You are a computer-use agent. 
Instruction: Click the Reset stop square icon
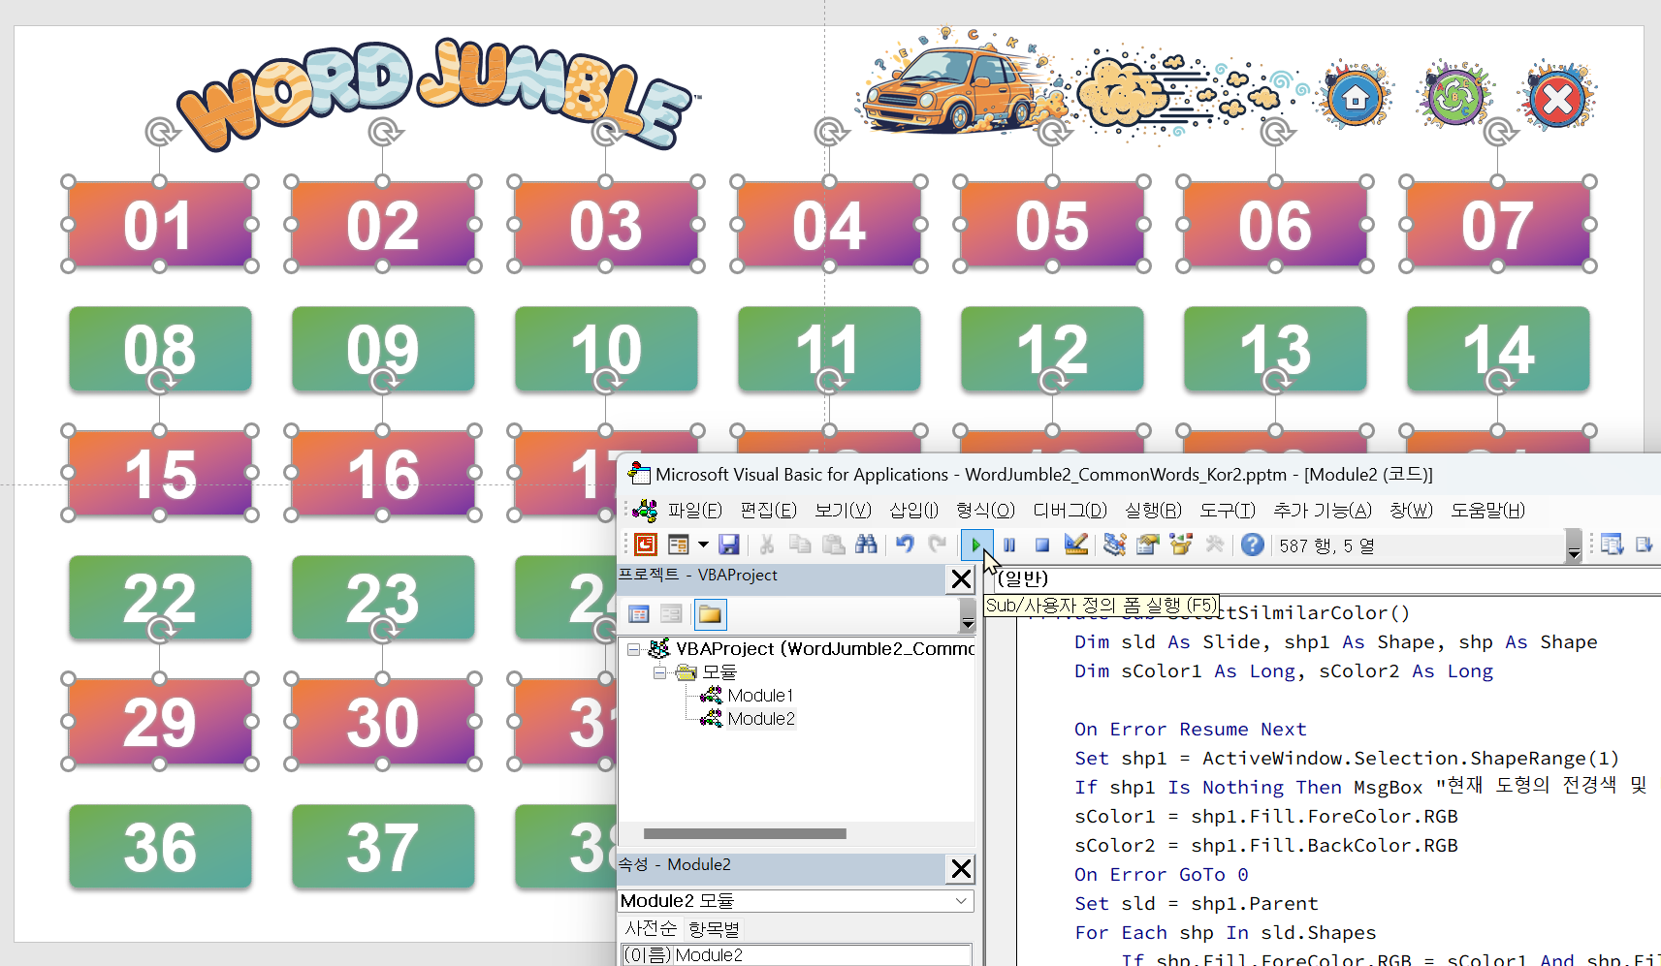pyautogui.click(x=1042, y=545)
